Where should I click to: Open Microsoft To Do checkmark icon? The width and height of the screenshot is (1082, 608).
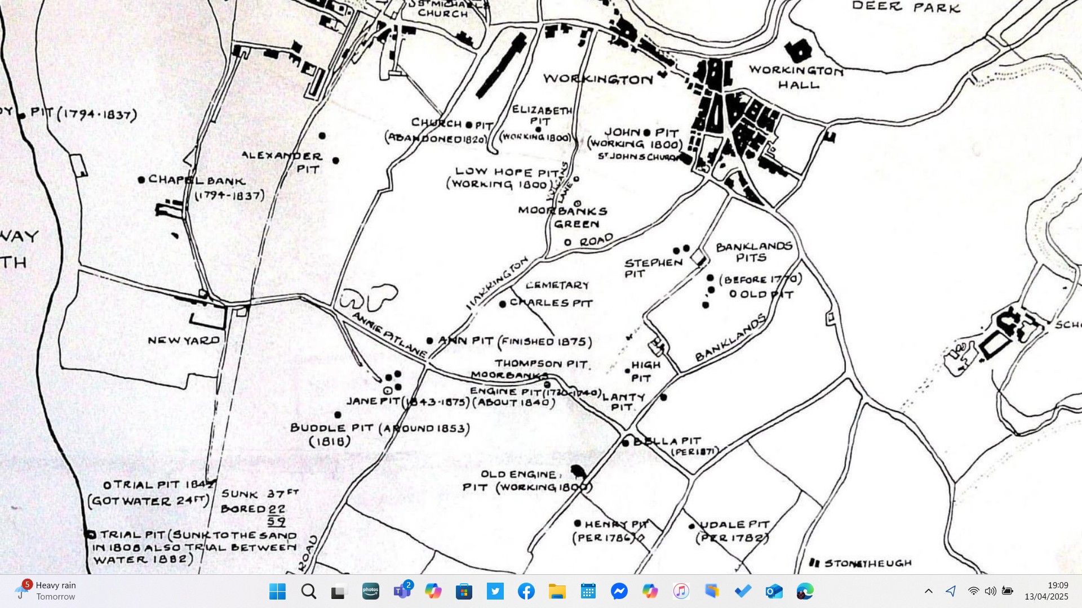coord(743,591)
